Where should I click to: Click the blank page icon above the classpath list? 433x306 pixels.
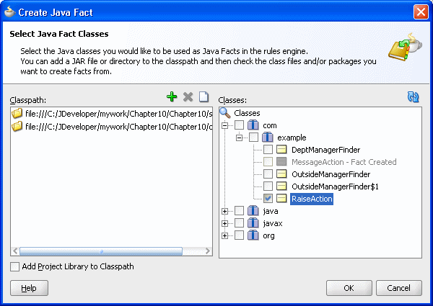(x=204, y=97)
